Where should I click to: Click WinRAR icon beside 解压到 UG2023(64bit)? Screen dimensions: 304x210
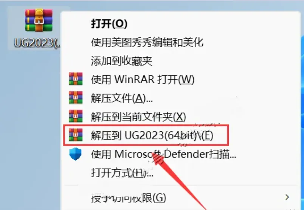tap(76, 135)
